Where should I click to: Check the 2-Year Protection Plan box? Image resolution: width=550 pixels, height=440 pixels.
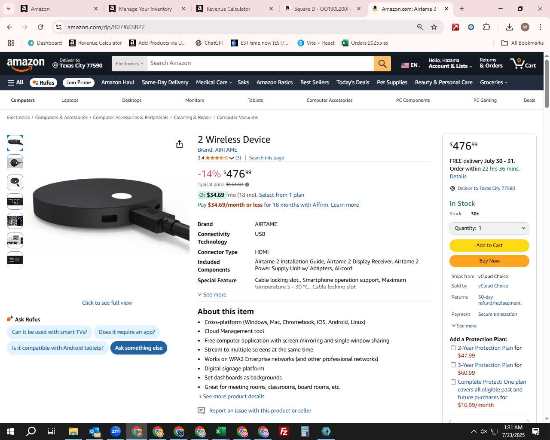(453, 348)
